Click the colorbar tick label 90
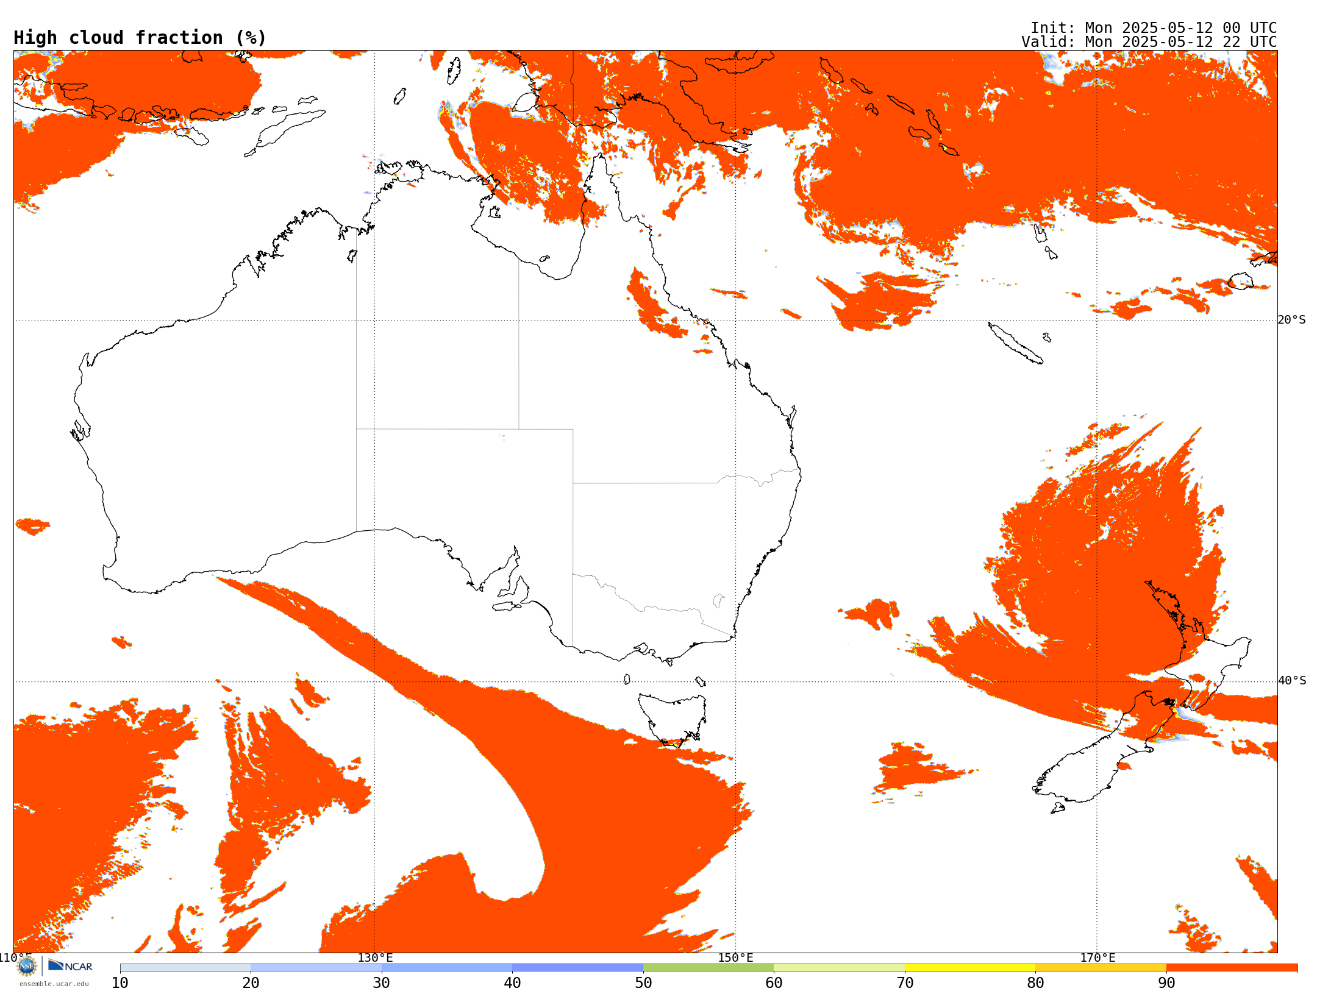Image resolution: width=1317 pixels, height=991 pixels. coord(1166,983)
